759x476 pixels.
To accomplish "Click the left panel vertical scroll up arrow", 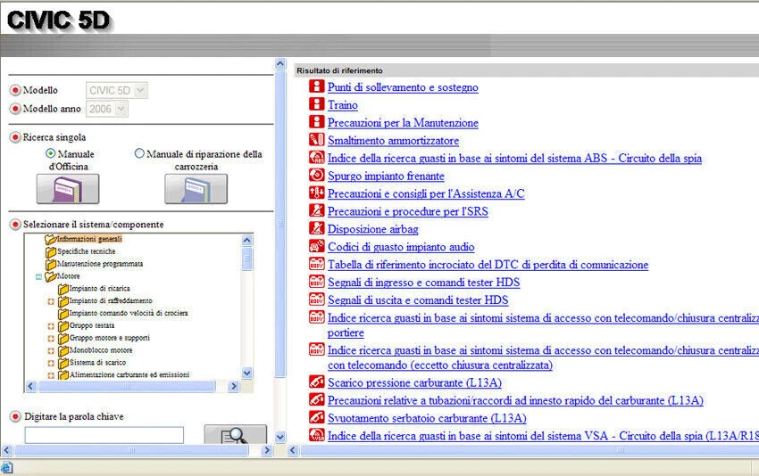I will pos(280,64).
